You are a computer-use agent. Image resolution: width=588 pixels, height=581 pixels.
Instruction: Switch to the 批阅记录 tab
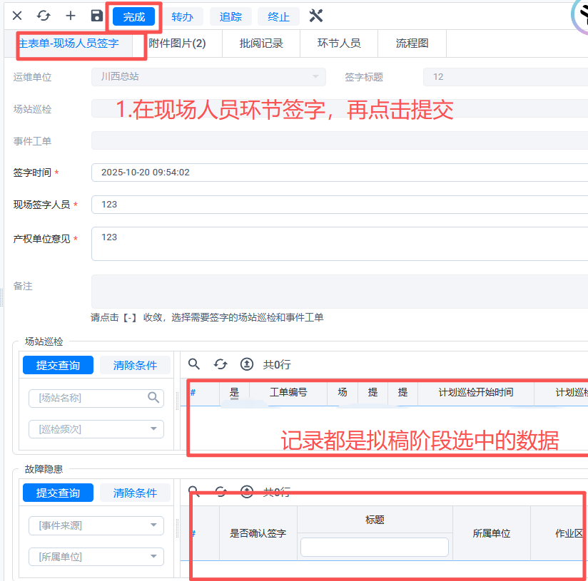click(x=261, y=43)
